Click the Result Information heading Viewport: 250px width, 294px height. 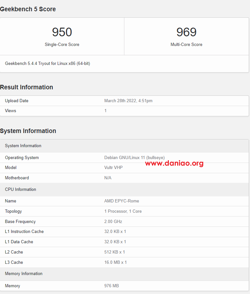(26, 87)
